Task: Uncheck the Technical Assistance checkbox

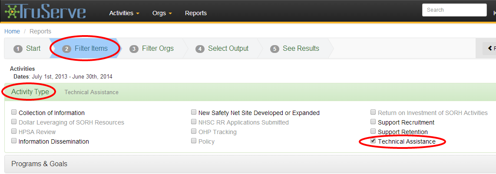Action: click(373, 141)
